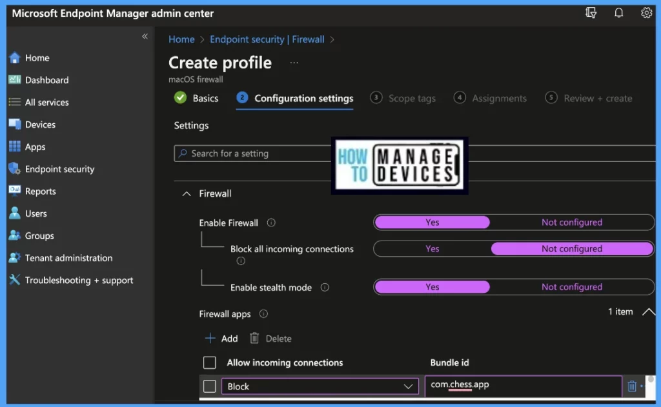661x407 pixels.
Task: Set Block all incoming connections to Yes
Action: pos(432,249)
